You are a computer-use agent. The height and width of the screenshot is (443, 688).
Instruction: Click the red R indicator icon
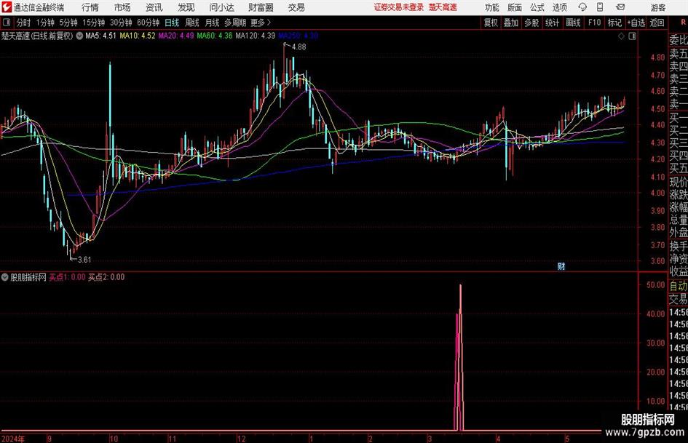click(683, 23)
